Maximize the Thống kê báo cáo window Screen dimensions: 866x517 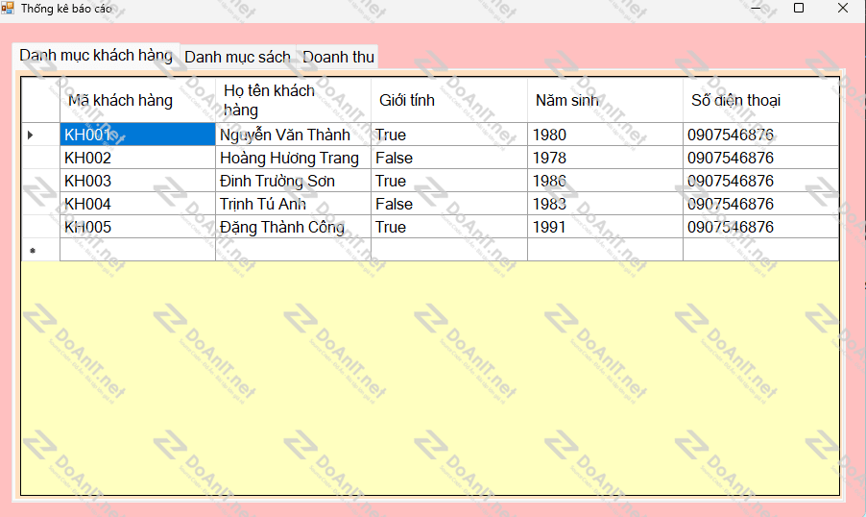click(x=799, y=8)
